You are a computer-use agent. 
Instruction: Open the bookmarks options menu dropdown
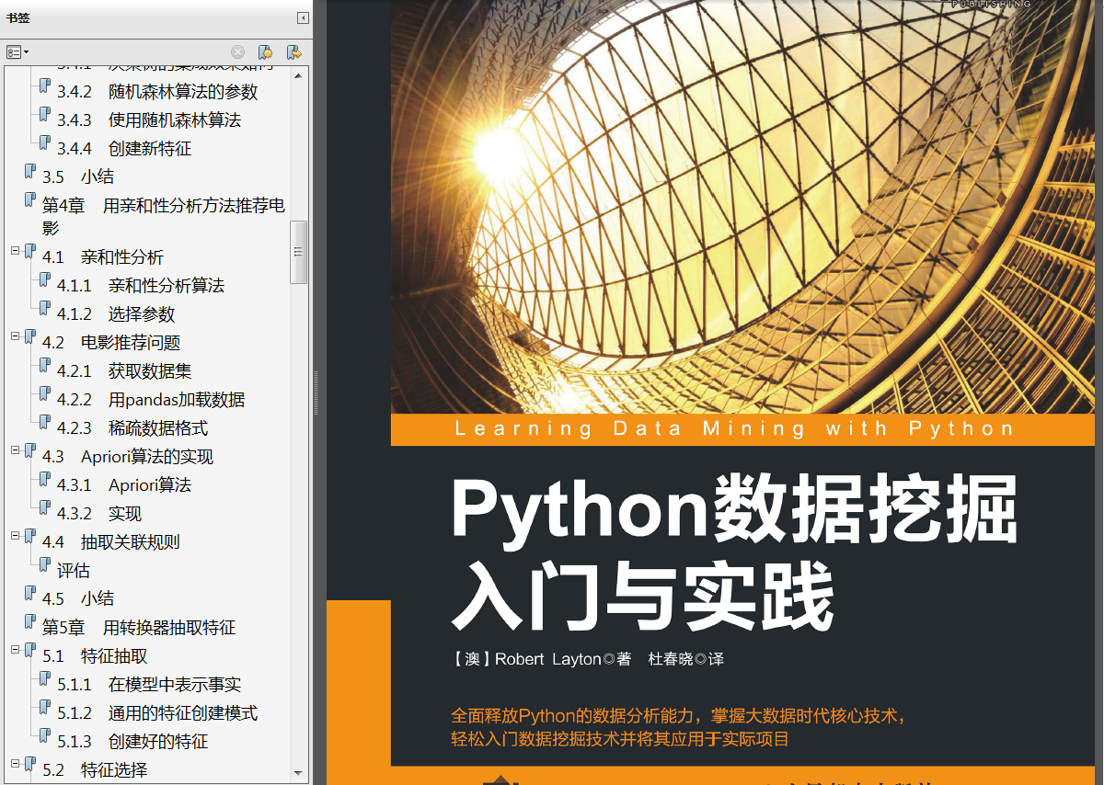coord(17,52)
